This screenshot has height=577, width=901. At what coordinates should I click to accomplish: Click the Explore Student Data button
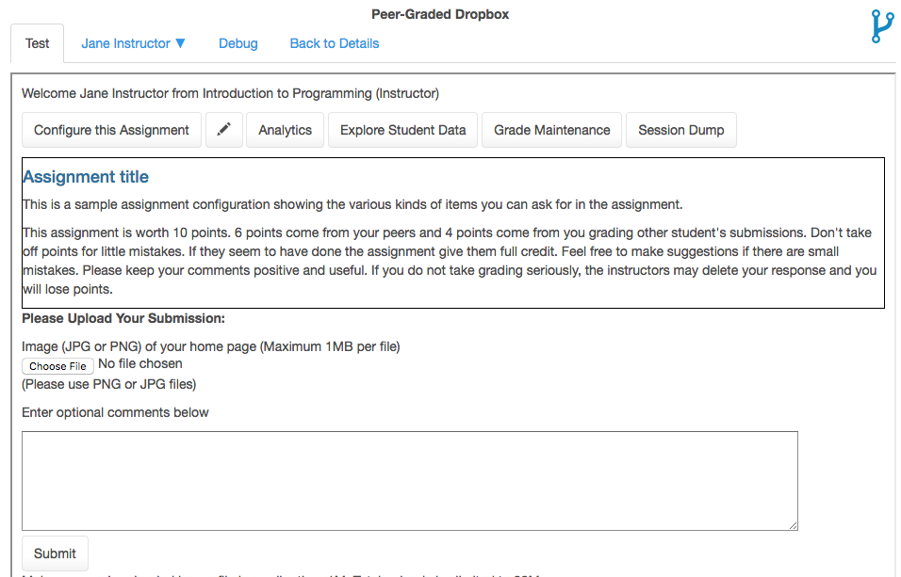coord(402,130)
